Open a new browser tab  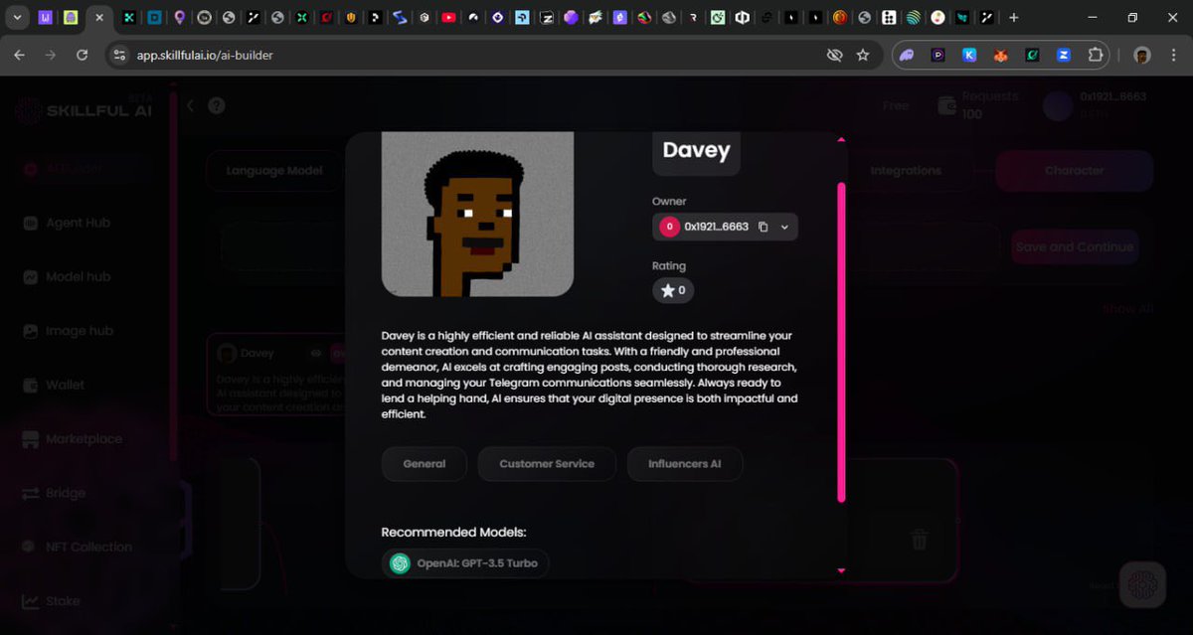1013,18
